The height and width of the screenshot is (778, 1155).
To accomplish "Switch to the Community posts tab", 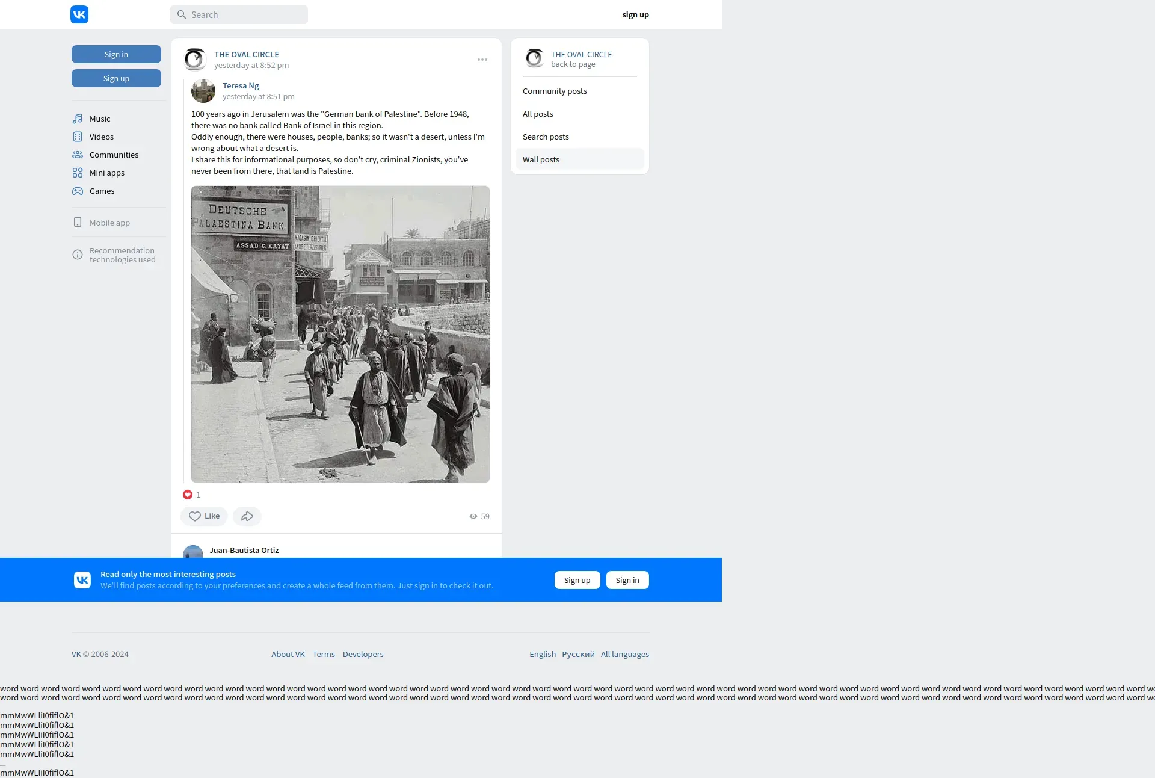I will (x=554, y=91).
